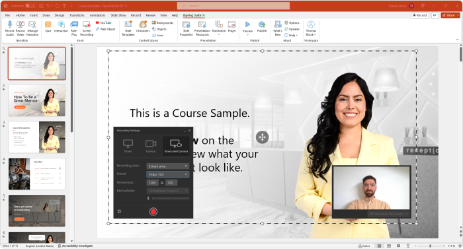This screenshot has height=249, width=463.
Task: Click the dimensions lock icon
Action: pos(162,182)
